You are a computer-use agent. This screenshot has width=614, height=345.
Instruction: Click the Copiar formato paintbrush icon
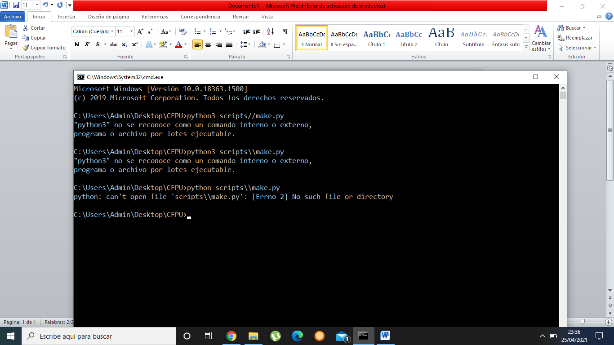point(26,48)
